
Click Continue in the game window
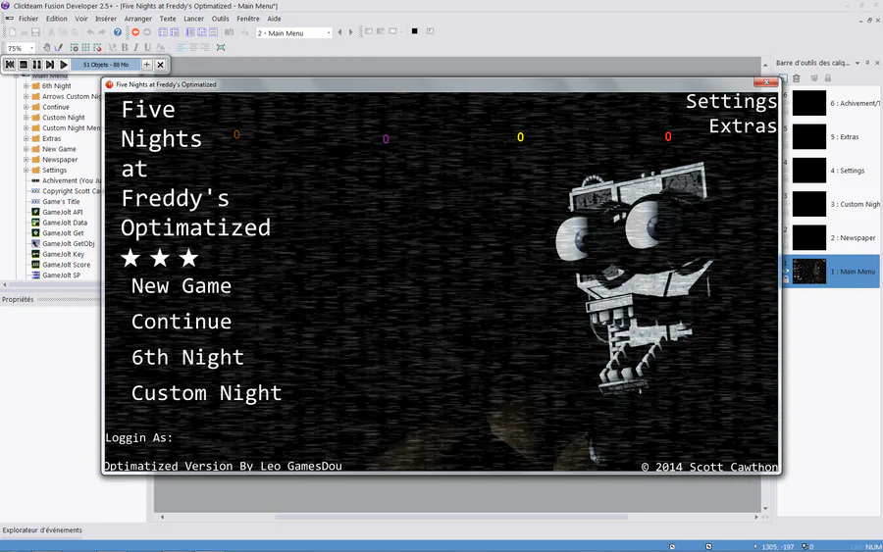click(182, 322)
